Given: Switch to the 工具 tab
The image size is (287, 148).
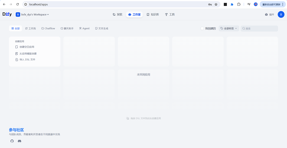Looking at the screenshot, I should [170, 15].
